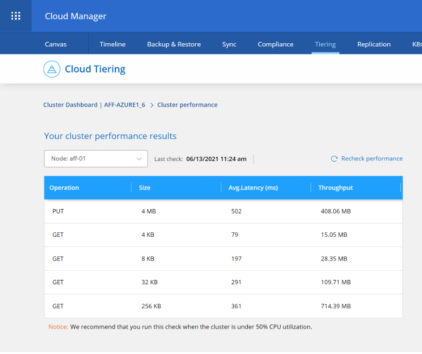Go to Backup & Restore tab

coord(174,44)
